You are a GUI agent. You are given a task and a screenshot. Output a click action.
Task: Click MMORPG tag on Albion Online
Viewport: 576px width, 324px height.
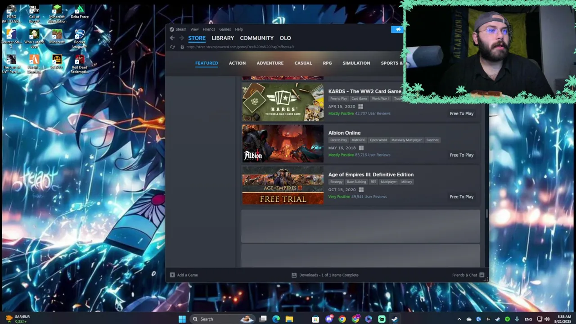(x=358, y=140)
